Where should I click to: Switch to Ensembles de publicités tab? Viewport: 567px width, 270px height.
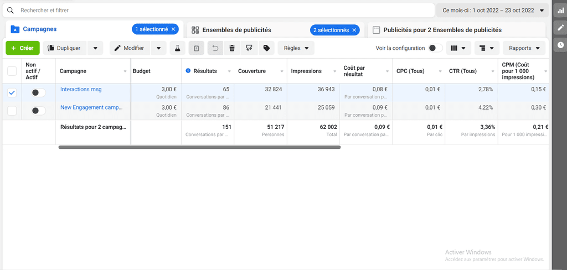coord(236,30)
